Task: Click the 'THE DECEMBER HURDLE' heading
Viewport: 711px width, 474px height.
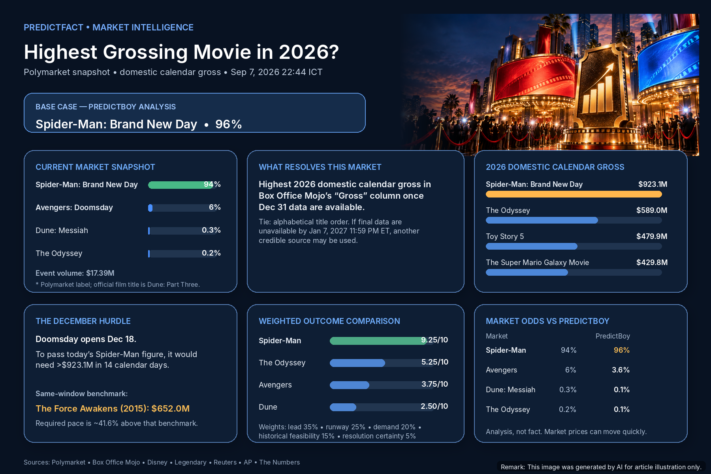Action: tap(83, 321)
